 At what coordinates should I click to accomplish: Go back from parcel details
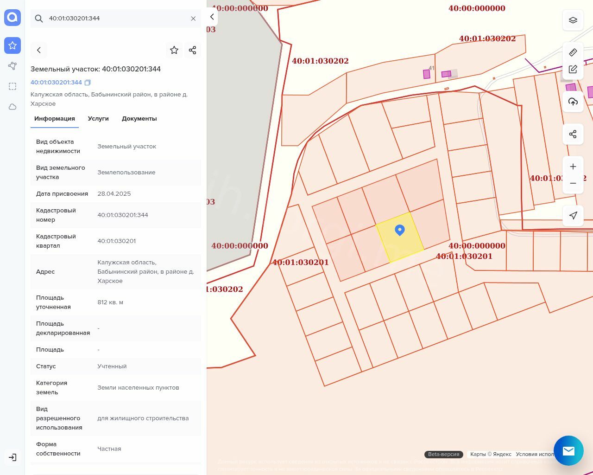(39, 50)
